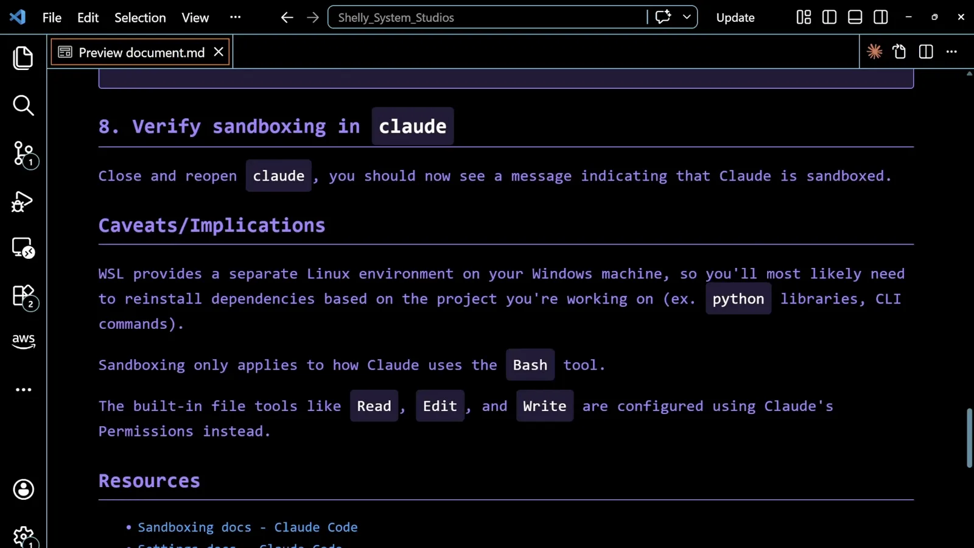Open the Edit menu
This screenshot has height=548, width=974.
(x=88, y=18)
